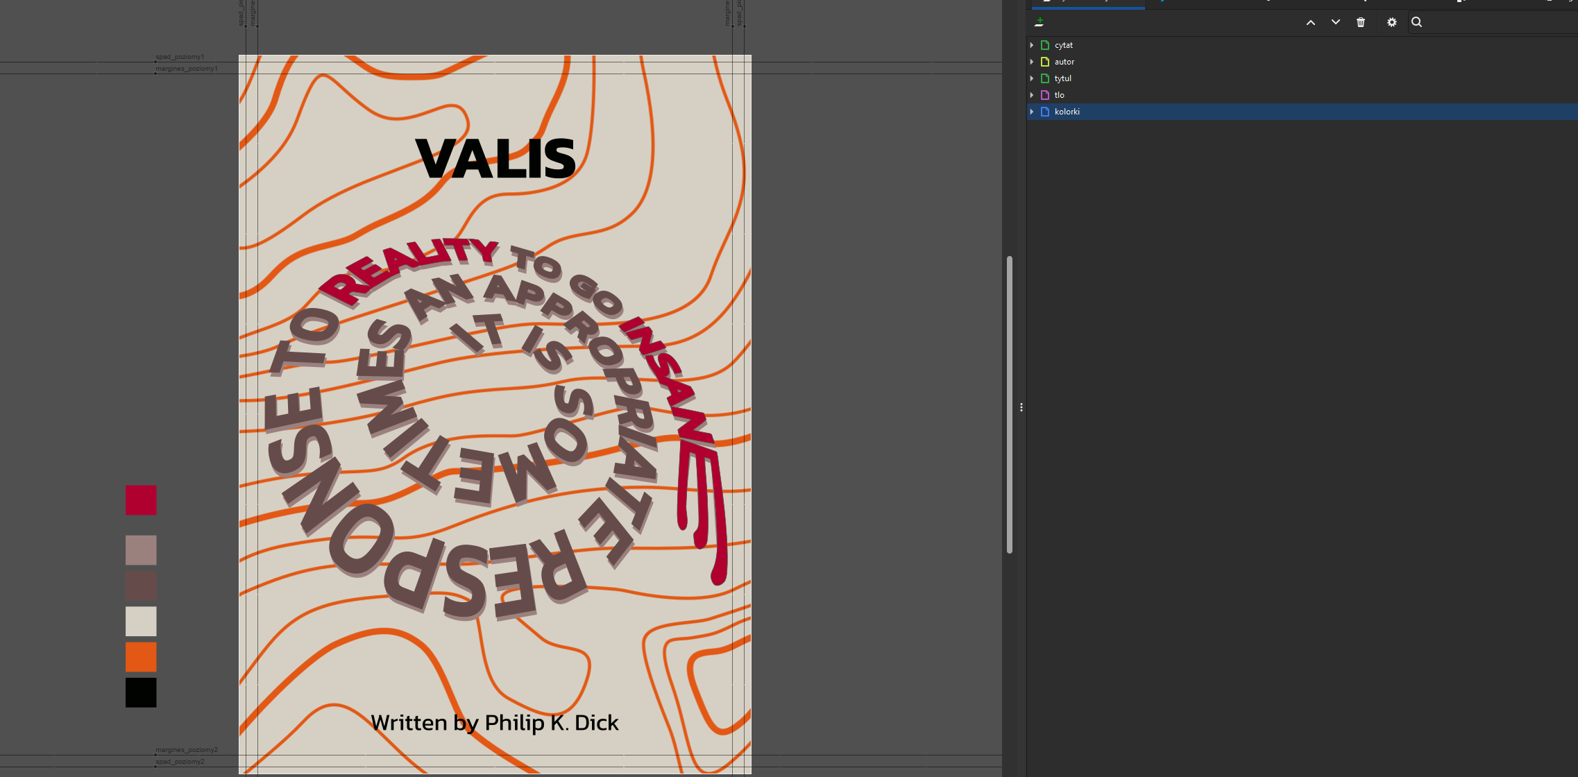
Task: Click the spad_poziomy1 guide label
Action: [180, 57]
